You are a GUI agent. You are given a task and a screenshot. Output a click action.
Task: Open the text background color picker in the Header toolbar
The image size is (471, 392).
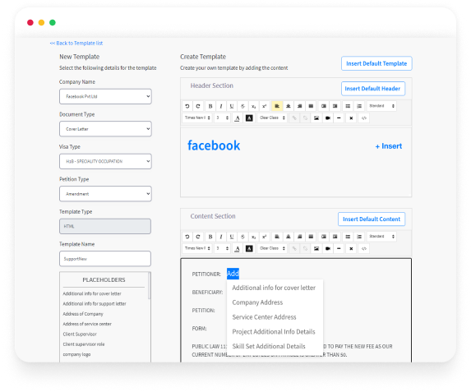tap(249, 118)
